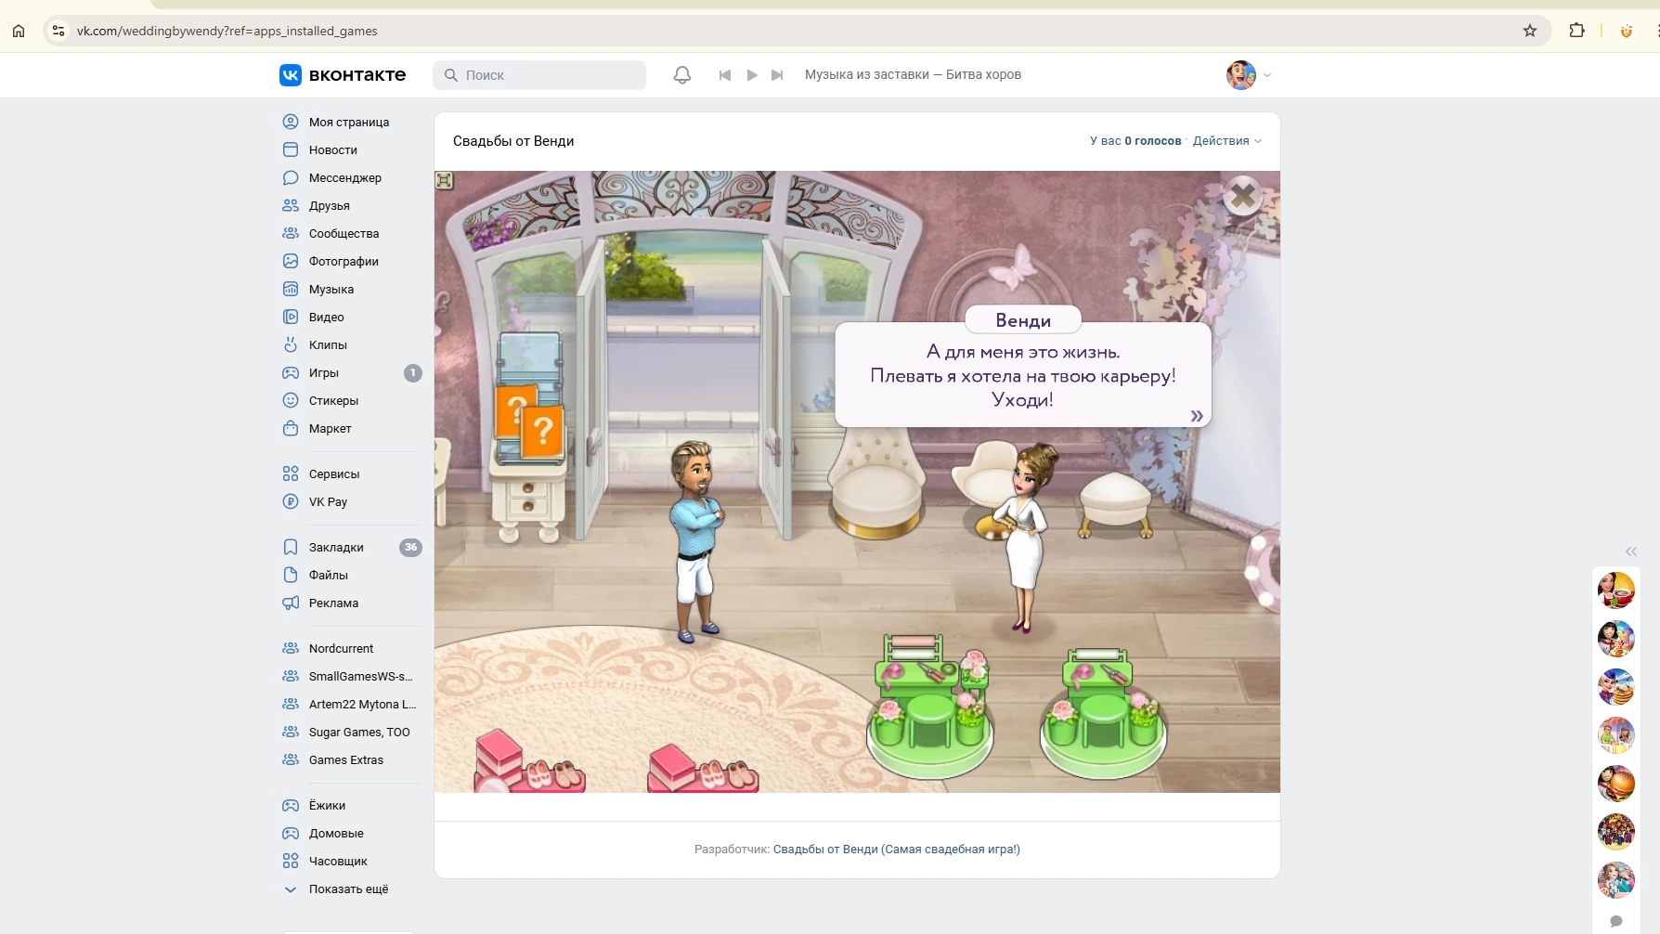Toggle game fullscreen icon
Image resolution: width=1660 pixels, height=934 pixels.
[445, 180]
